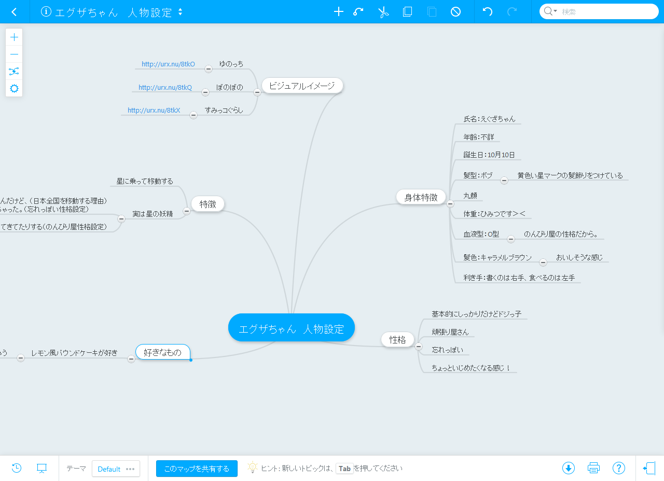Collapse the 血液型：O型 node
The width and height of the screenshot is (664, 481).
[x=511, y=239]
